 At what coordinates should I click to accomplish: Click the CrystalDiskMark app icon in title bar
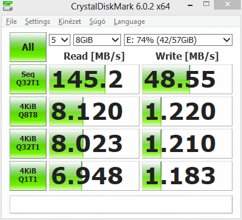pos(8,6)
